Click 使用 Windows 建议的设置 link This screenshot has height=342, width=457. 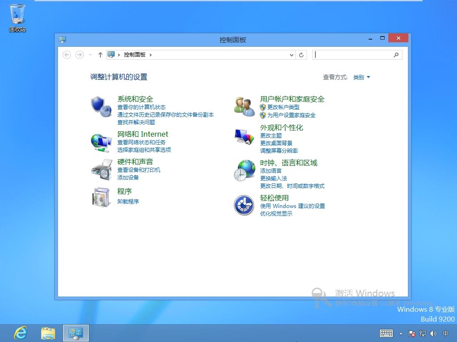pyautogui.click(x=293, y=206)
